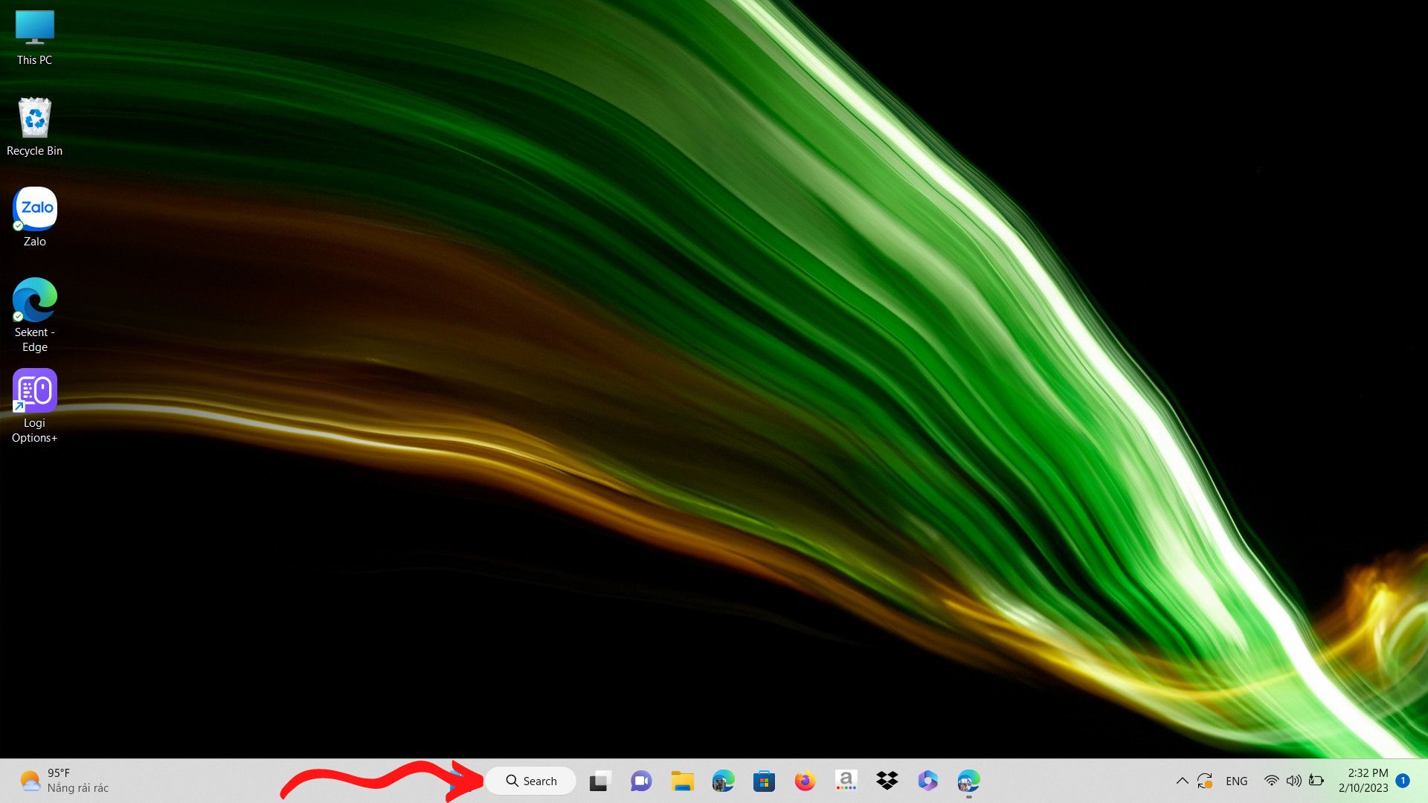The image size is (1428, 803).
Task: Click the taskbar Search box
Action: click(x=531, y=781)
